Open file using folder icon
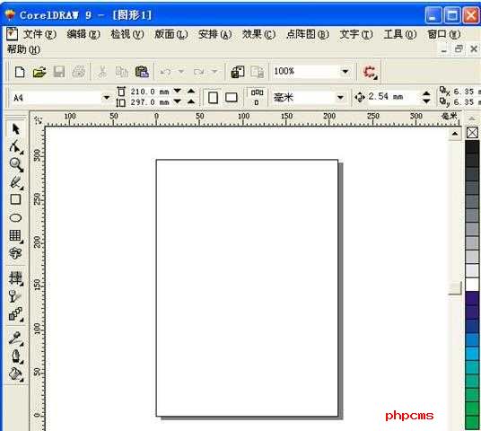Screen dimensions: 481x431 39,72
